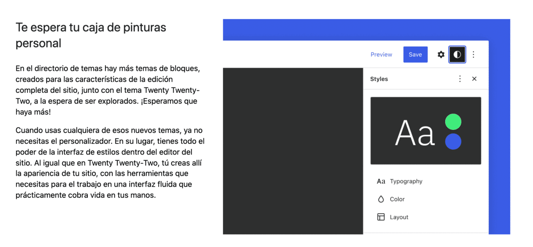Click the Color droplet icon
This screenshot has width=533, height=247.
point(381,199)
